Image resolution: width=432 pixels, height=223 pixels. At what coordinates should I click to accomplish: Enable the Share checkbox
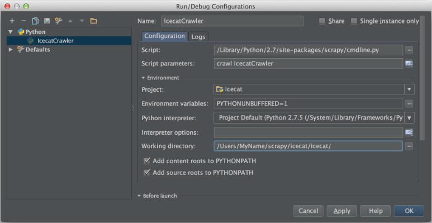tap(322, 21)
